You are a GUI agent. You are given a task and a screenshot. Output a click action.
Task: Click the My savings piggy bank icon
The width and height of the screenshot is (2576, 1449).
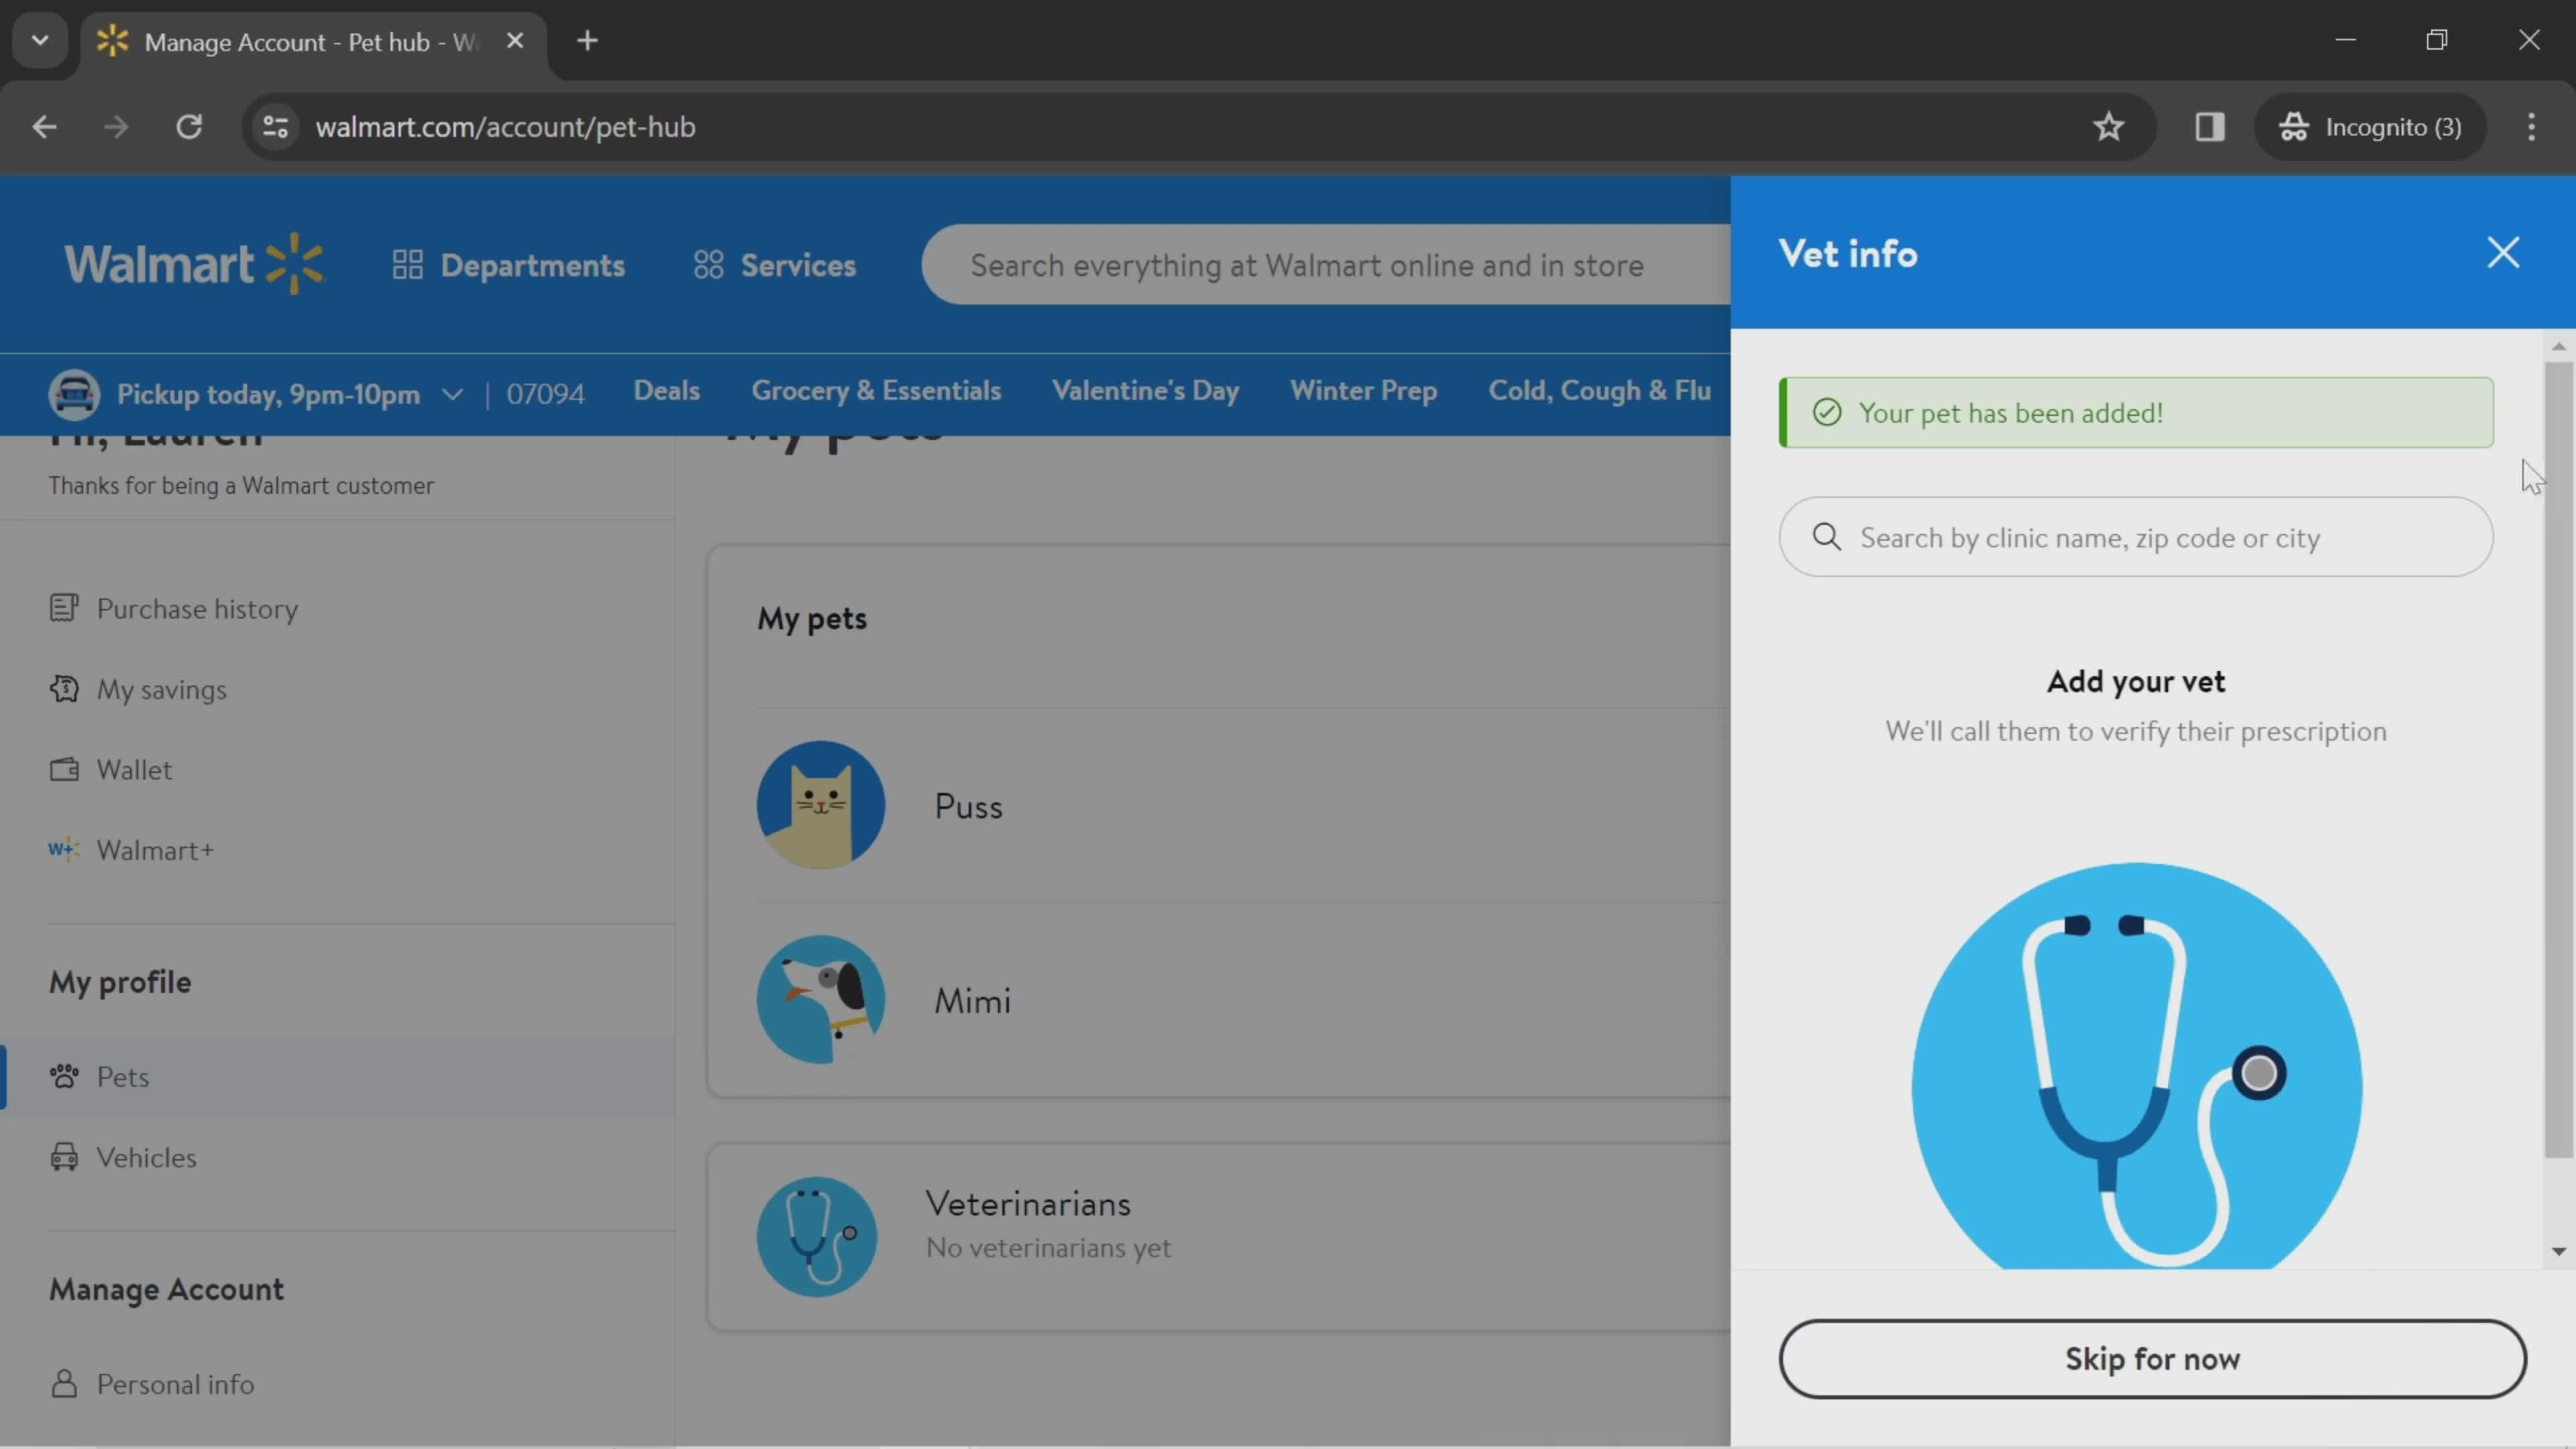coord(64,689)
